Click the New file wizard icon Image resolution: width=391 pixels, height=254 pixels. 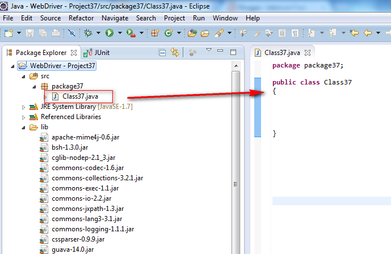pos(9,33)
